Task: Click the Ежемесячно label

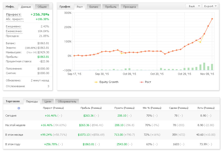Action: [x=14, y=31]
